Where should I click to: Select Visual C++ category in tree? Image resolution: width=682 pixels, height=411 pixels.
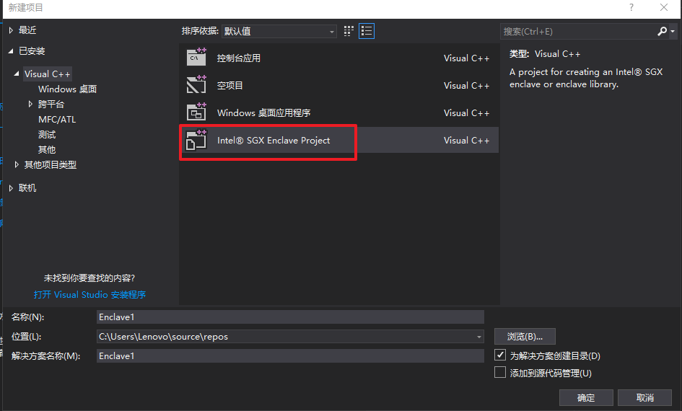click(48, 74)
